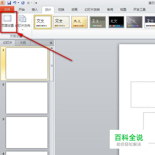Click the slide pane scroll up arrow
Image resolution: width=155 pixels, height=155 pixels.
click(52, 48)
